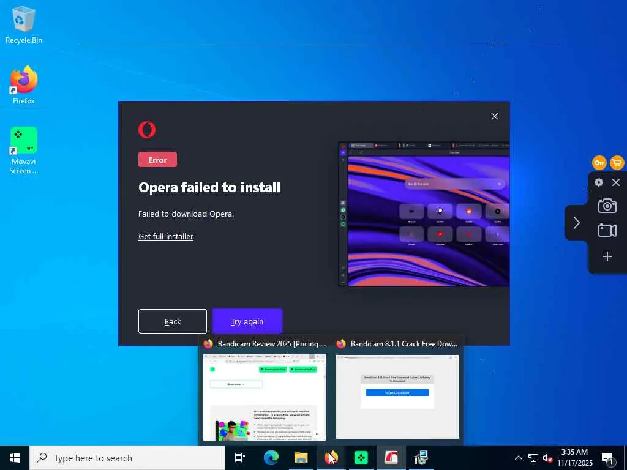Click the orange shopping cart icon
The height and width of the screenshot is (470, 627).
click(x=617, y=163)
